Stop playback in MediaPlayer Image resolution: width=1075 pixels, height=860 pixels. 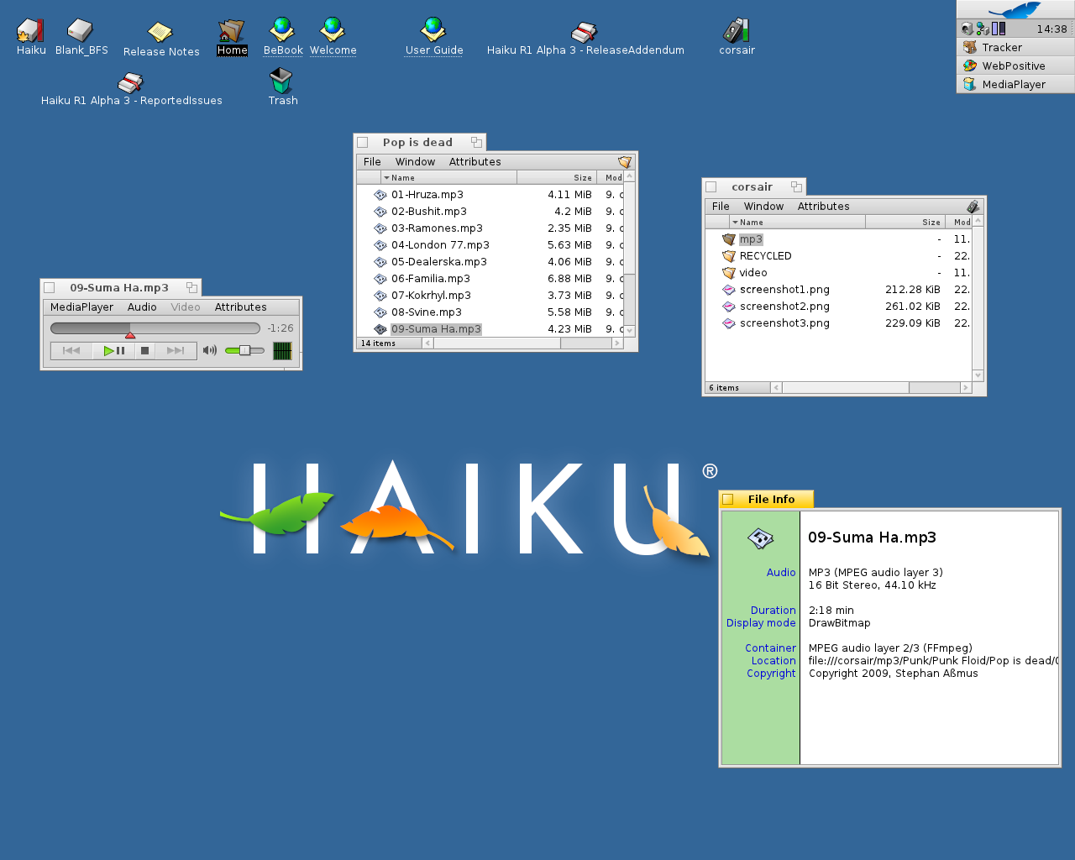tap(144, 350)
